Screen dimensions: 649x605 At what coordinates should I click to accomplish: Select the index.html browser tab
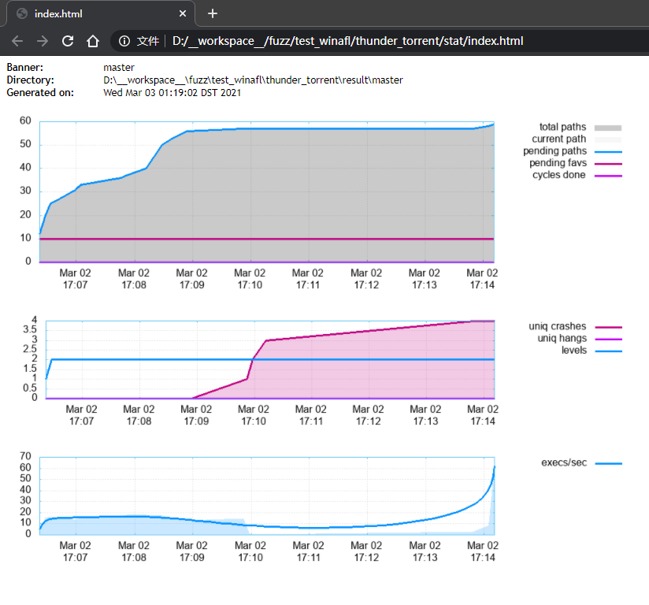coord(95,14)
